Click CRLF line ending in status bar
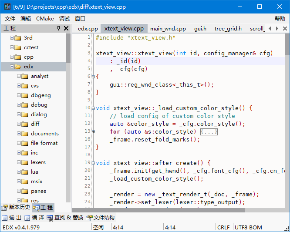Viewport: 290px width, 232px height. [223, 227]
